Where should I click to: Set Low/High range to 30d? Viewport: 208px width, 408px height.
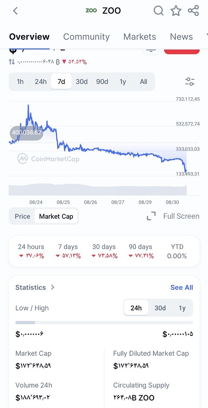coord(160,308)
